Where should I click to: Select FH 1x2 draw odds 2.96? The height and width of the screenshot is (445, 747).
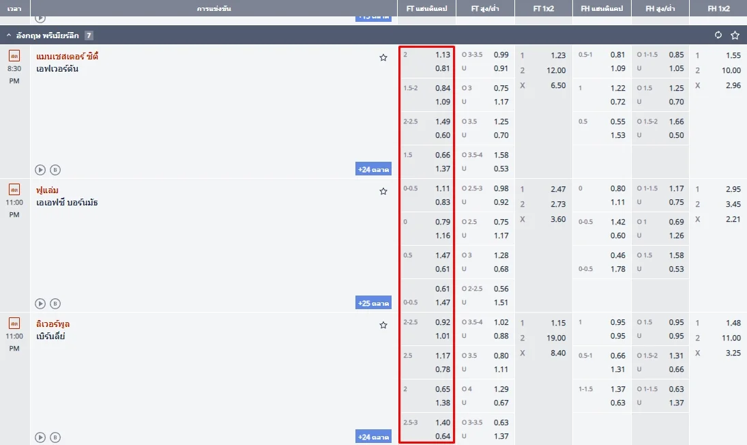point(733,86)
